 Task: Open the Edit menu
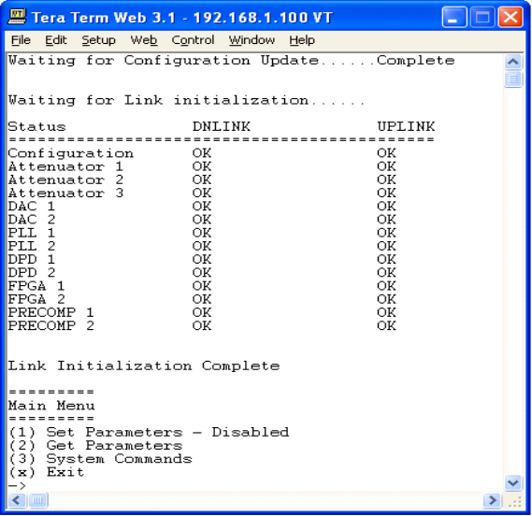(56, 40)
